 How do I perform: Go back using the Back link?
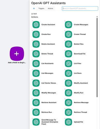click(34, 14)
